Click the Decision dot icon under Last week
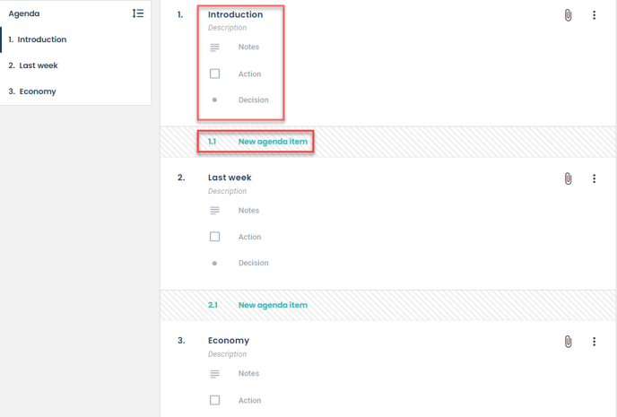 tap(214, 264)
